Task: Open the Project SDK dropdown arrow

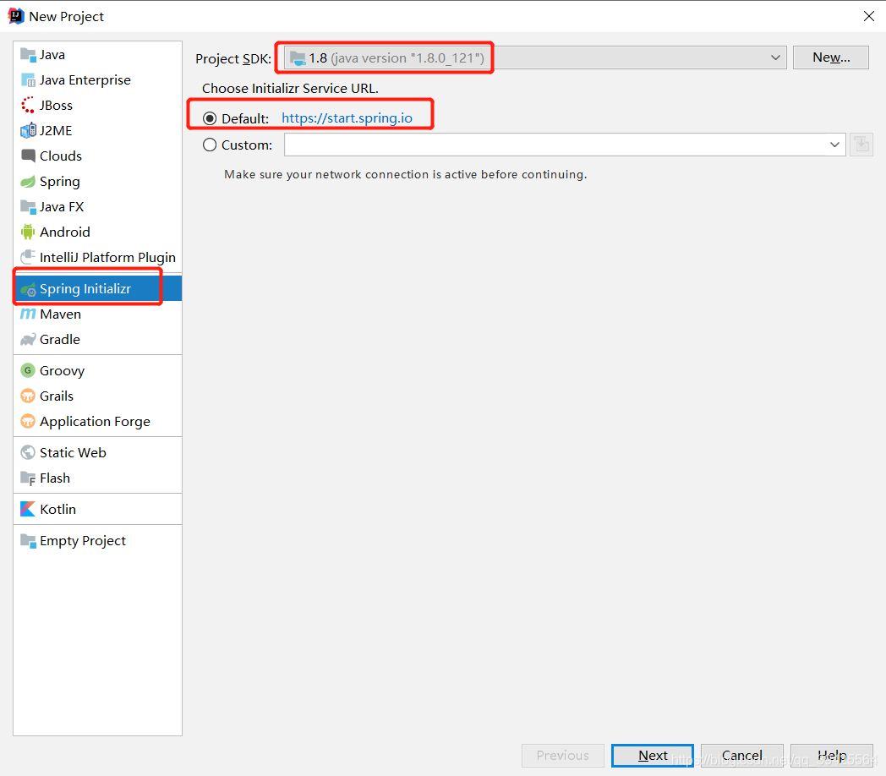Action: (x=775, y=57)
